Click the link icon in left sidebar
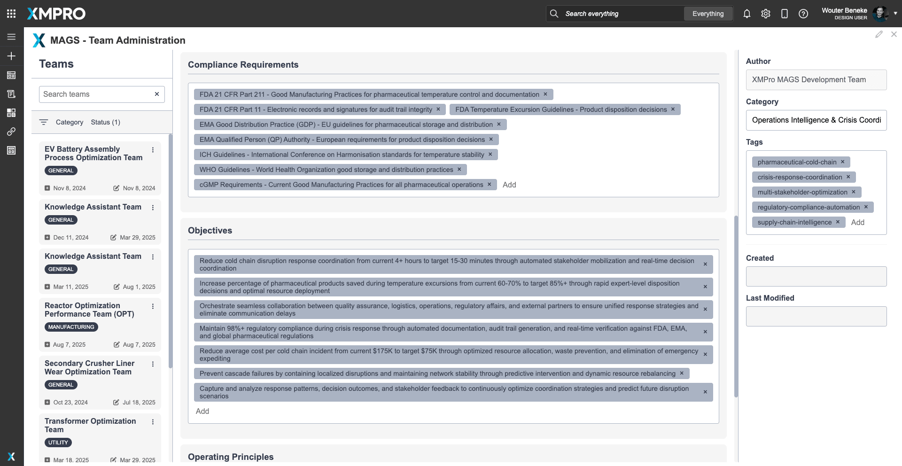902x466 pixels. pos(11,132)
